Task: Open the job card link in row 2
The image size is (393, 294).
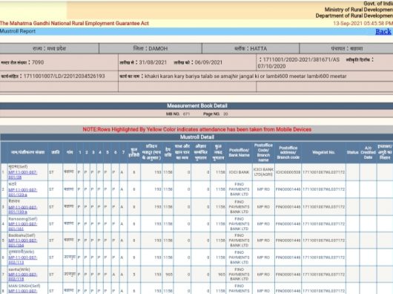Action: tap(22, 192)
